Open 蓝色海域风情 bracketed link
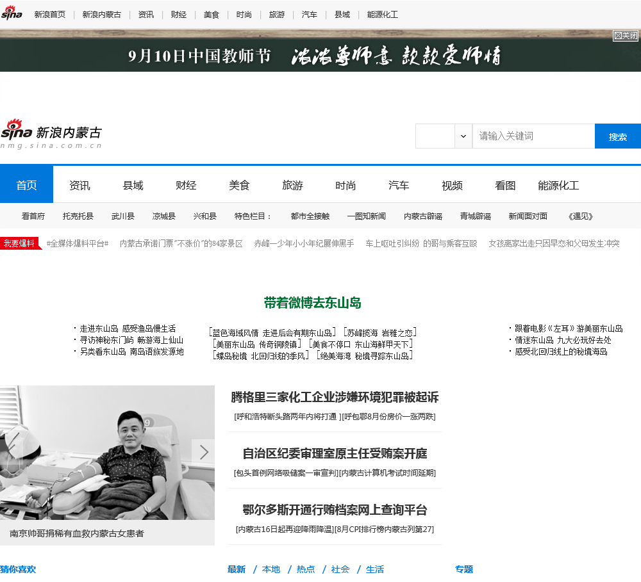The height and width of the screenshot is (582, 641). [x=272, y=332]
